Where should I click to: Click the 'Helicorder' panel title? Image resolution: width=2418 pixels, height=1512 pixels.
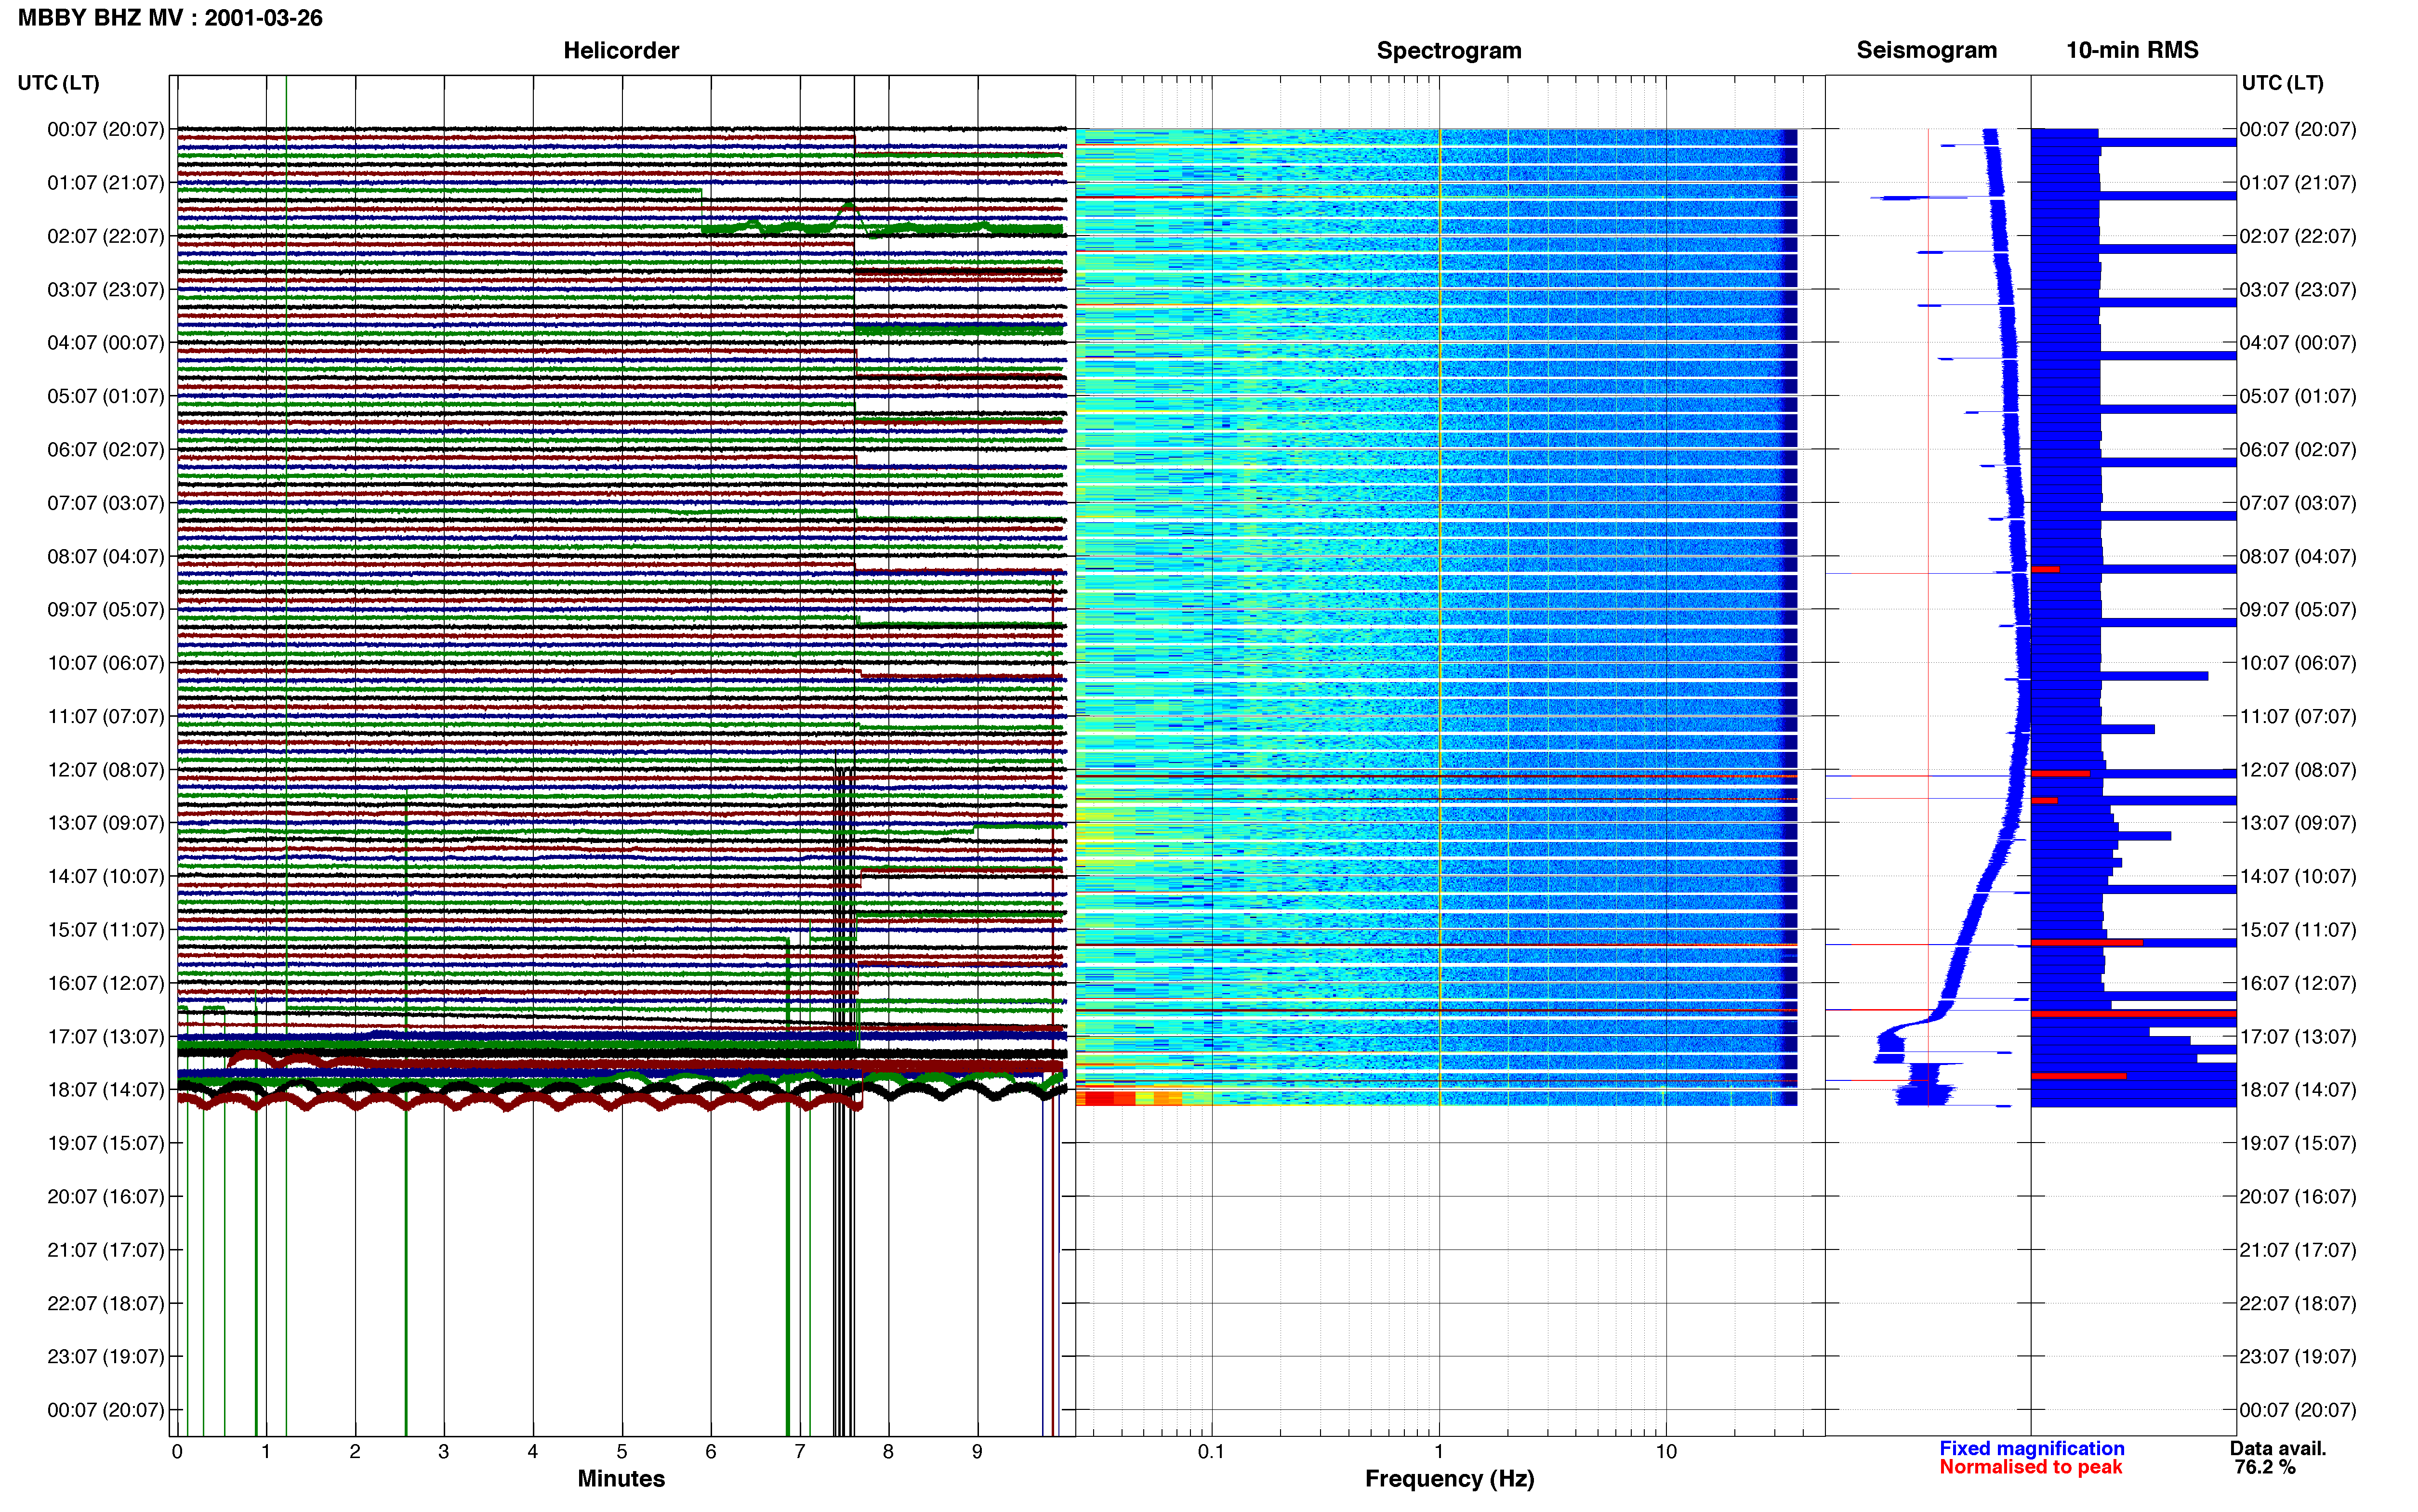click(621, 50)
